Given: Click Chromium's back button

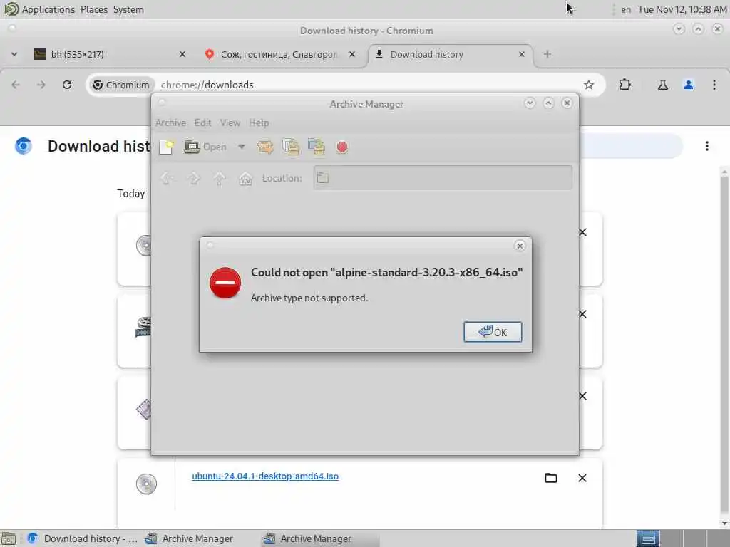Looking at the screenshot, I should click(16, 85).
